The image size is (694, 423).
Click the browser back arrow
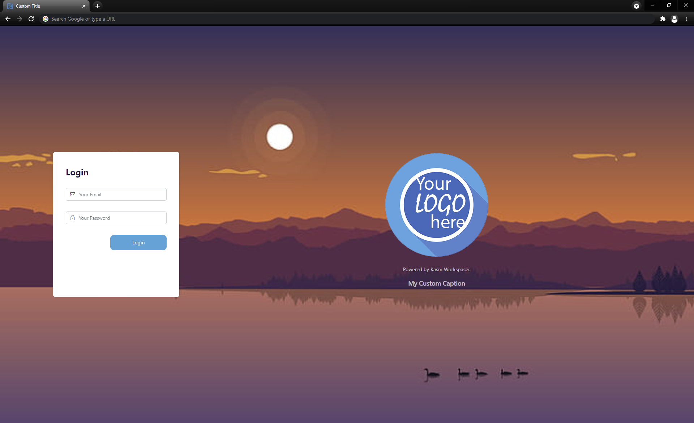pyautogui.click(x=8, y=19)
